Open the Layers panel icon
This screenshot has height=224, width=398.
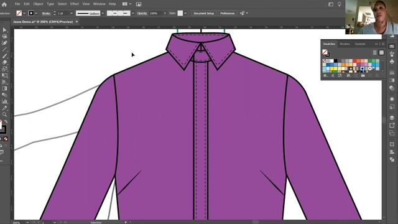[x=392, y=118]
